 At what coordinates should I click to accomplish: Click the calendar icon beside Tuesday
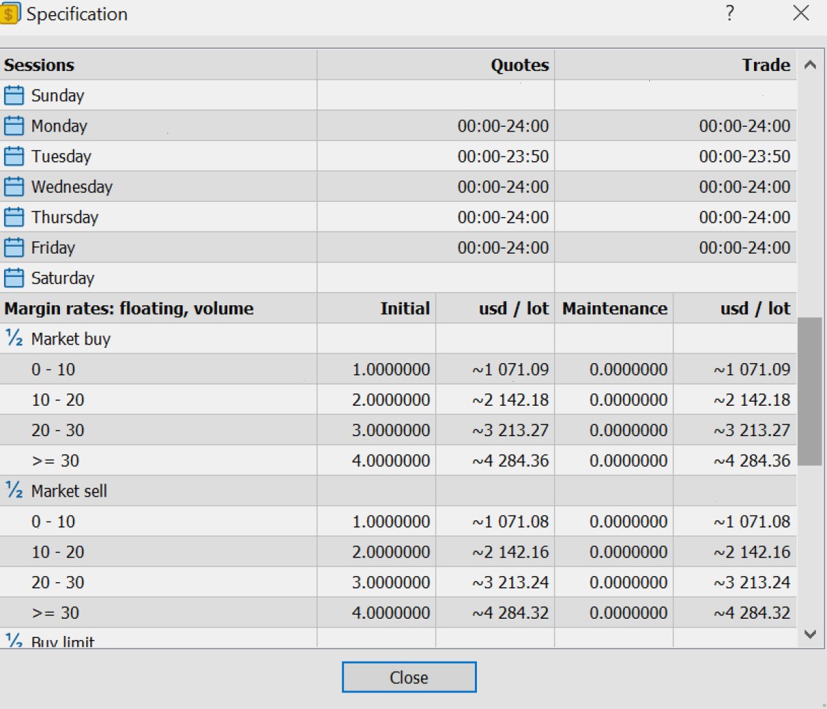[x=14, y=156]
